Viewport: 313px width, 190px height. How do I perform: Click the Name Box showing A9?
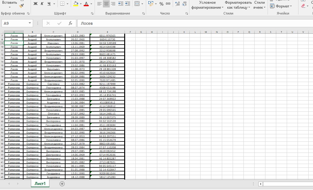15,23
